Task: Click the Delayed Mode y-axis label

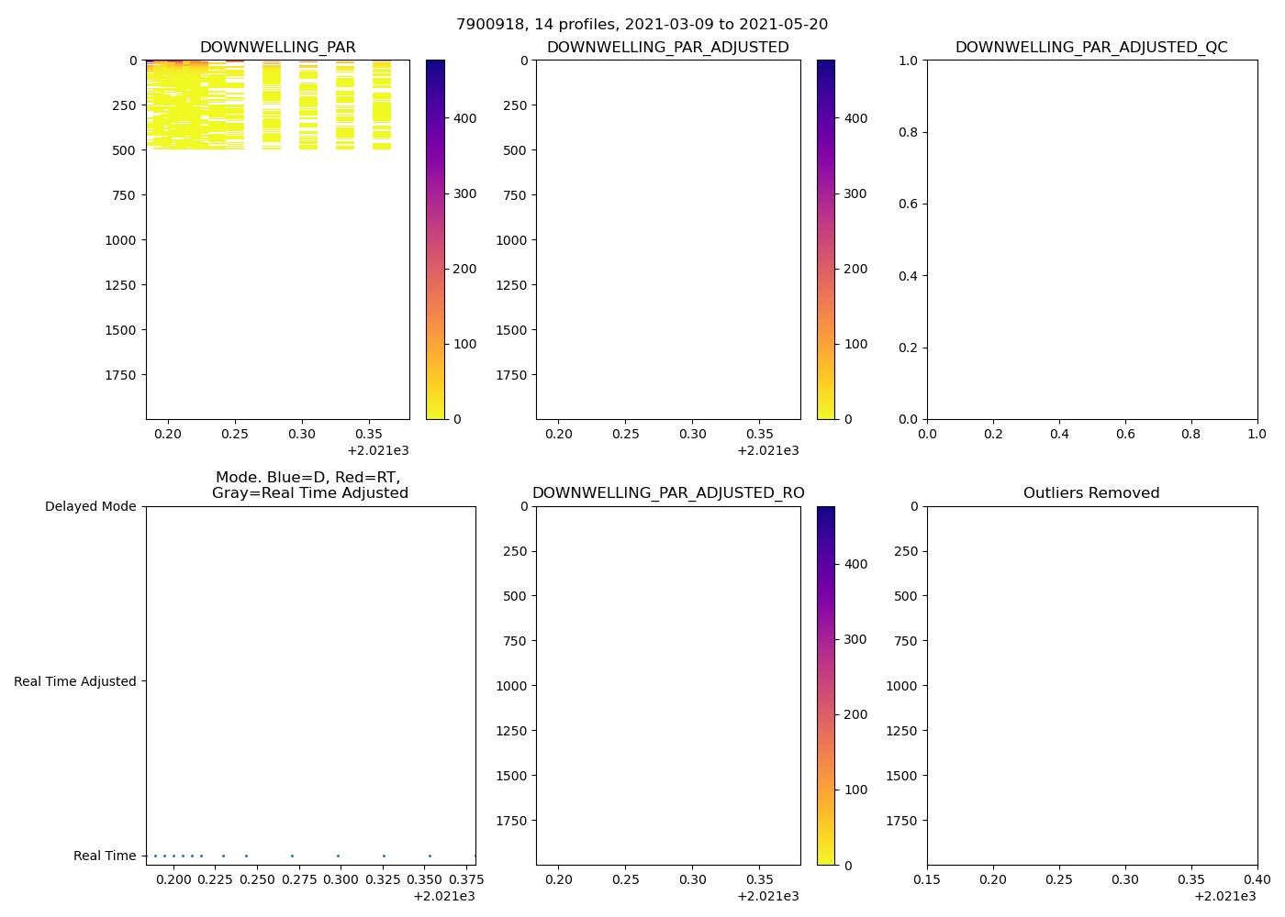Action: tap(90, 506)
